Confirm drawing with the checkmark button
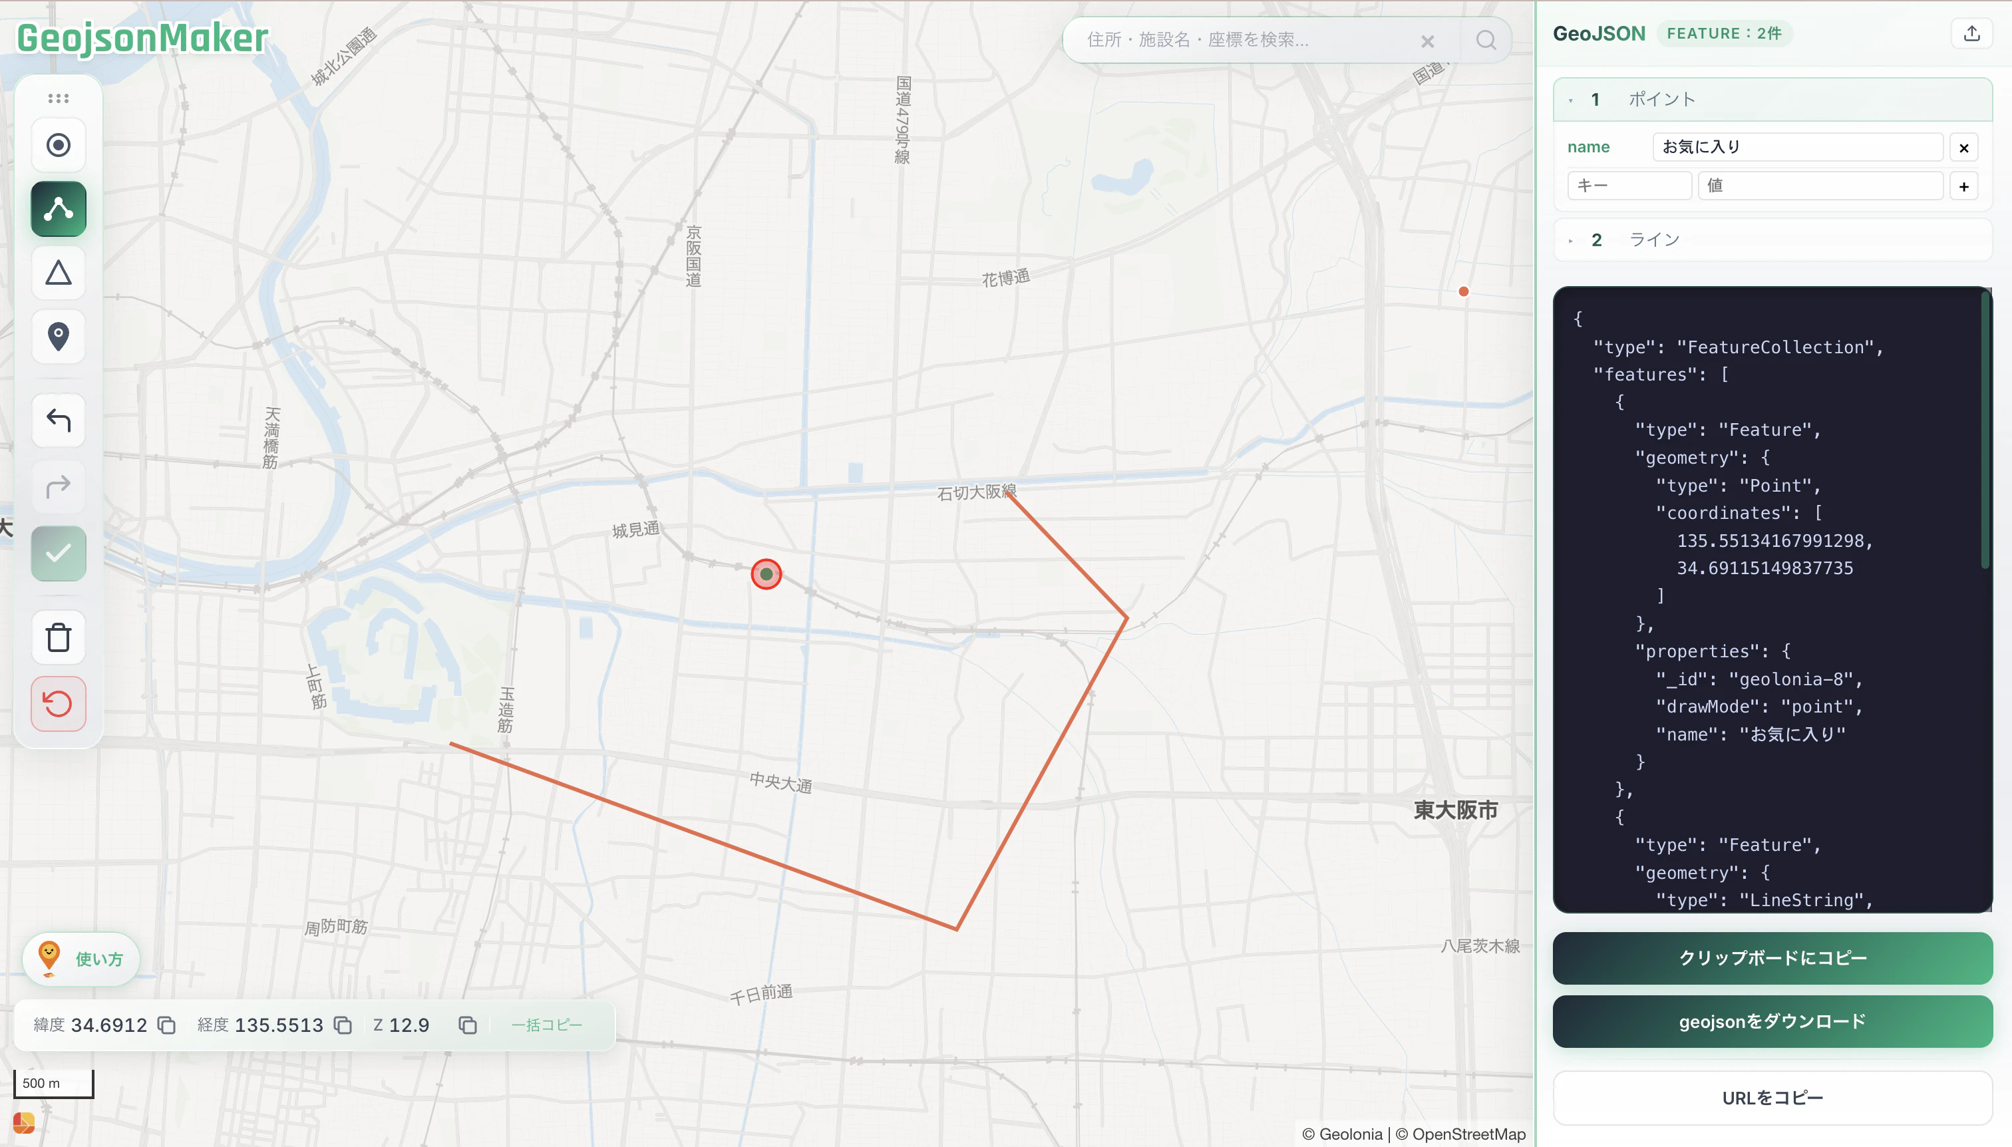The width and height of the screenshot is (2012, 1147). [x=59, y=553]
